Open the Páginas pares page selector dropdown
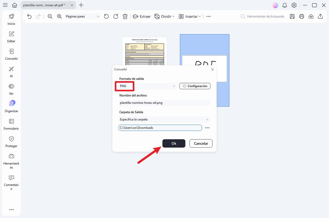 pos(82,16)
